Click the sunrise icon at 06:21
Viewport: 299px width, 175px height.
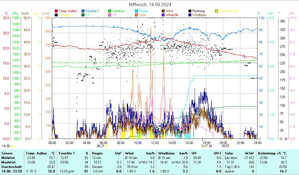pyautogui.click(x=106, y=146)
